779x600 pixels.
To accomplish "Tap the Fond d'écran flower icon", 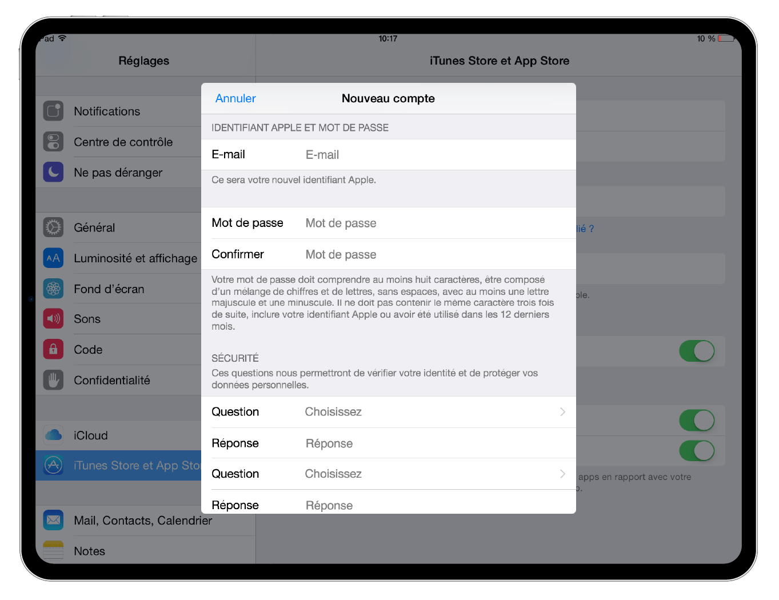I will (x=53, y=289).
